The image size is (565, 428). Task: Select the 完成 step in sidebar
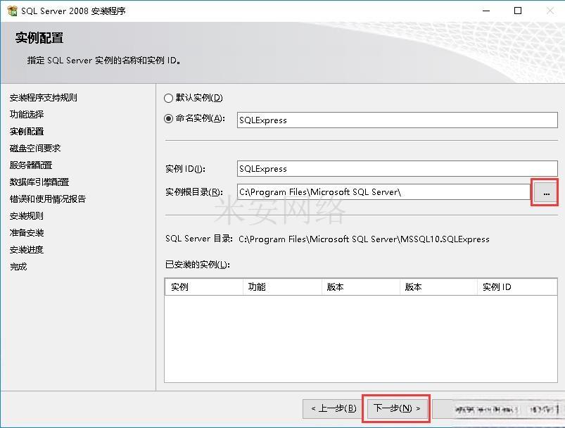pyautogui.click(x=18, y=267)
